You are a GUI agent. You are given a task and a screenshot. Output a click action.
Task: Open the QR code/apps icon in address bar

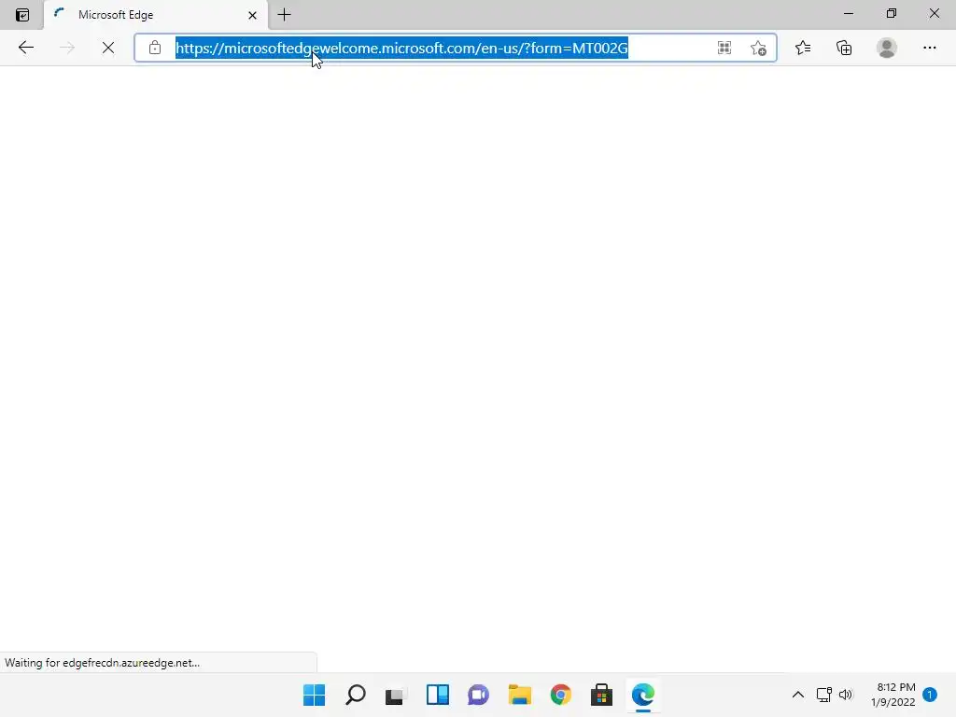pos(724,48)
